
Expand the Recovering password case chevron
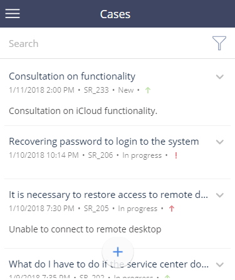[220, 142]
